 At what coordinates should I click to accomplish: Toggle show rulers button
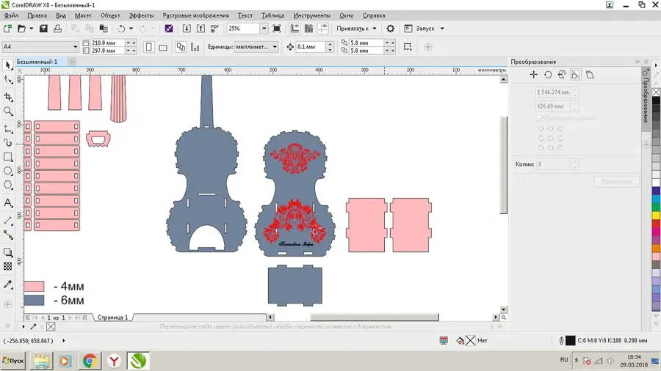[295, 29]
